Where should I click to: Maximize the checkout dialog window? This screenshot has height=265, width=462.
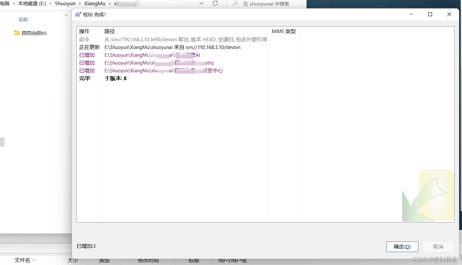click(430, 14)
